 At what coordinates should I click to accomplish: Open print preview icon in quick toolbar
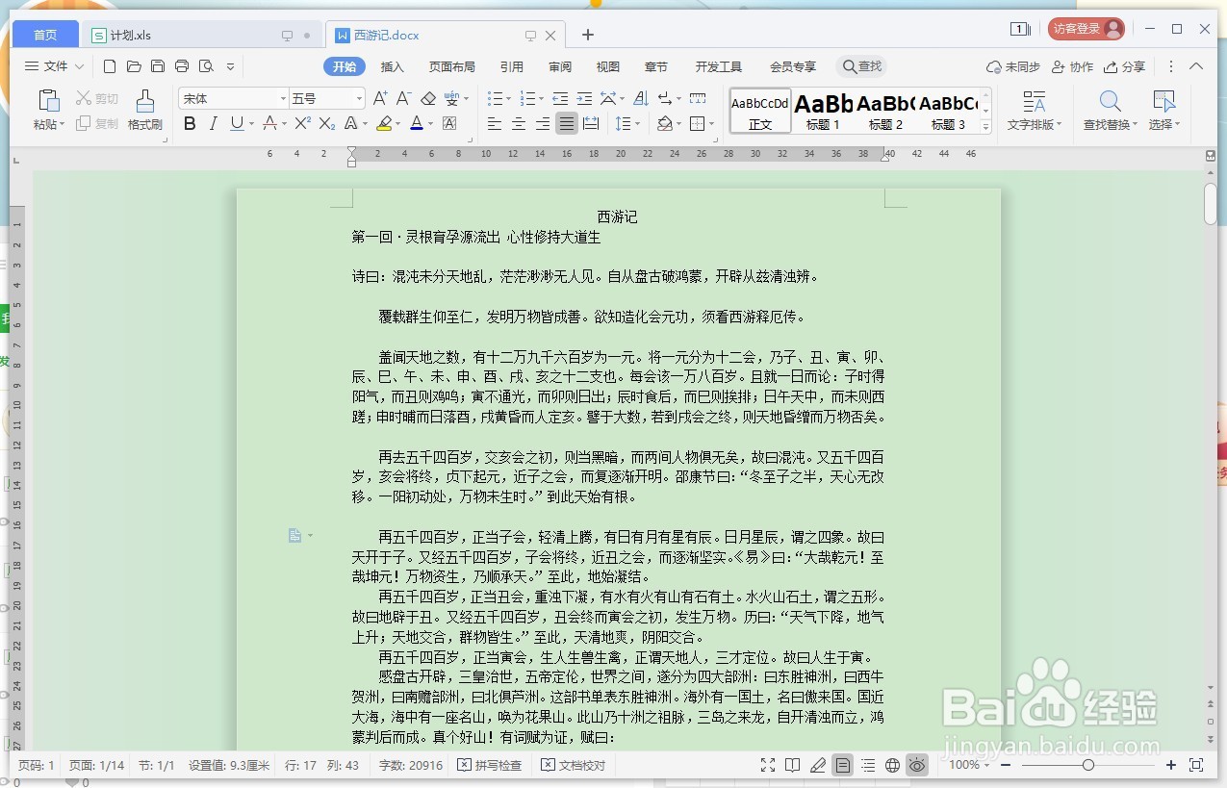(206, 66)
